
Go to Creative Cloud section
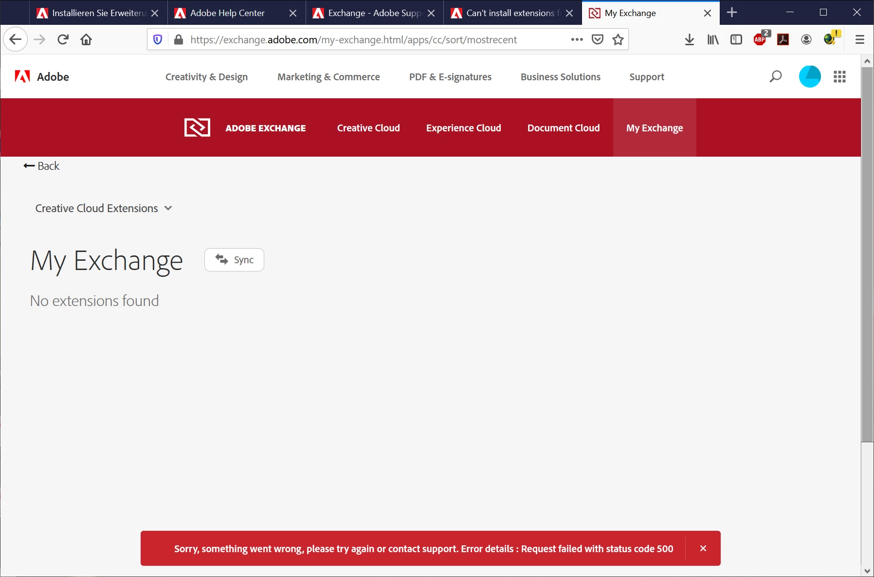click(x=368, y=128)
